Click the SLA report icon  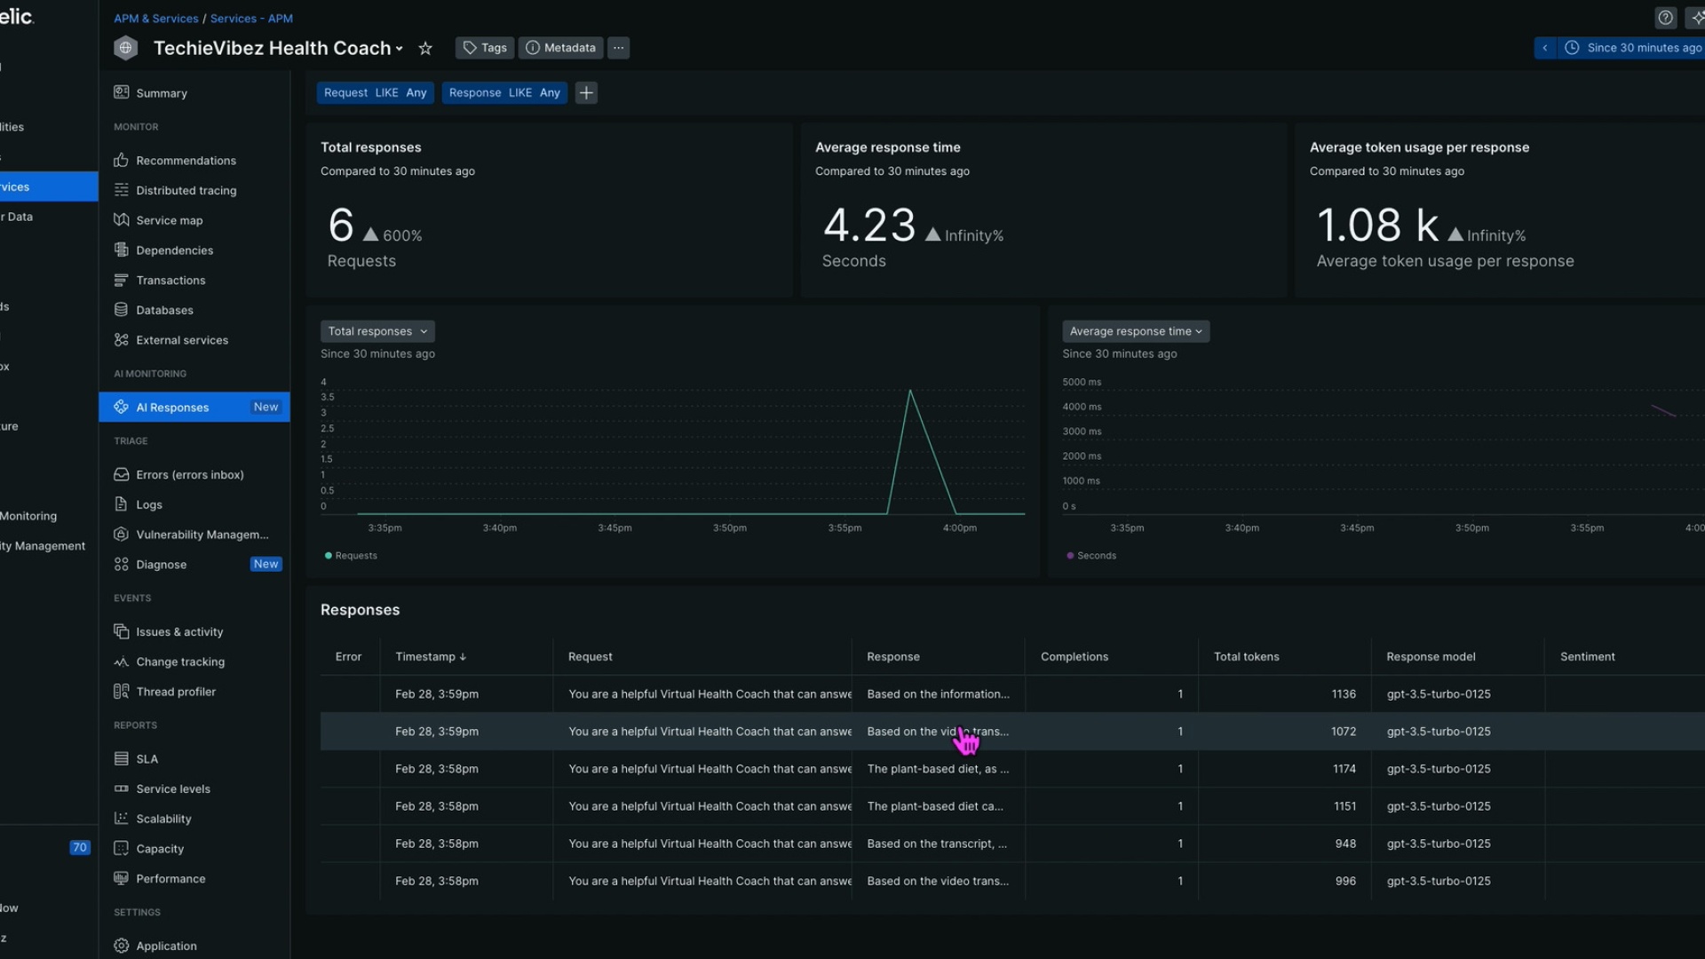(122, 758)
